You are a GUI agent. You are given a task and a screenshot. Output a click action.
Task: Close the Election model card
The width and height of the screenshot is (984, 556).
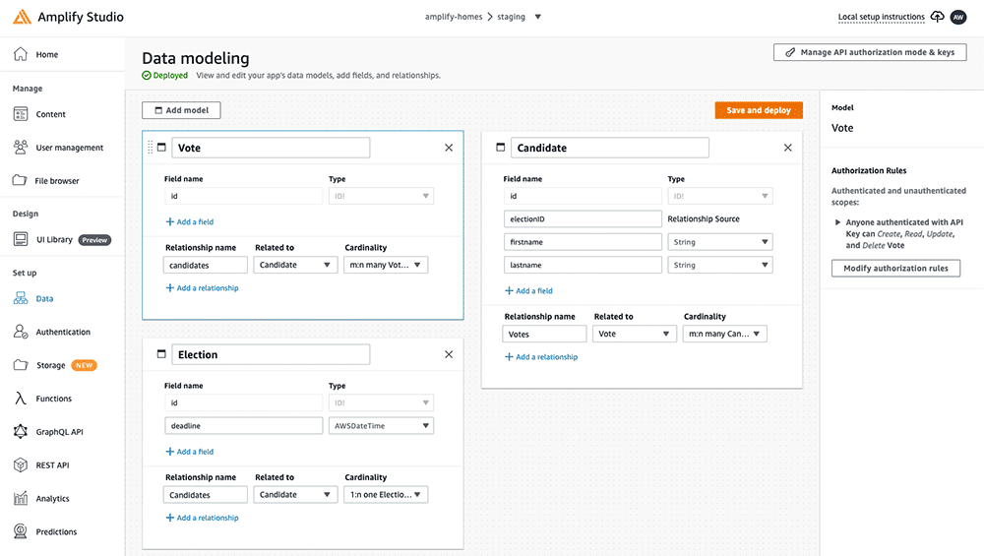(449, 354)
